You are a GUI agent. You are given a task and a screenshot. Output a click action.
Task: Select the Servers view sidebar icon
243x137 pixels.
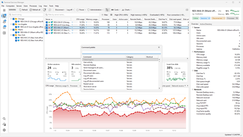tap(4, 16)
